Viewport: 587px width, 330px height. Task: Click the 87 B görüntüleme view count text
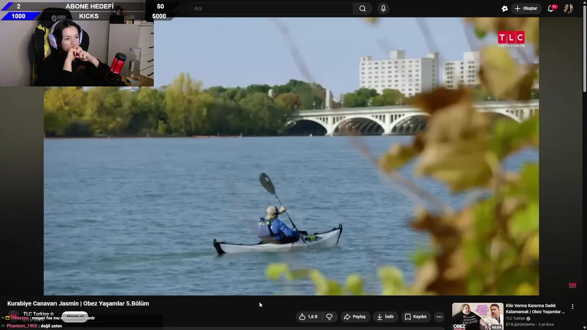[521, 324]
